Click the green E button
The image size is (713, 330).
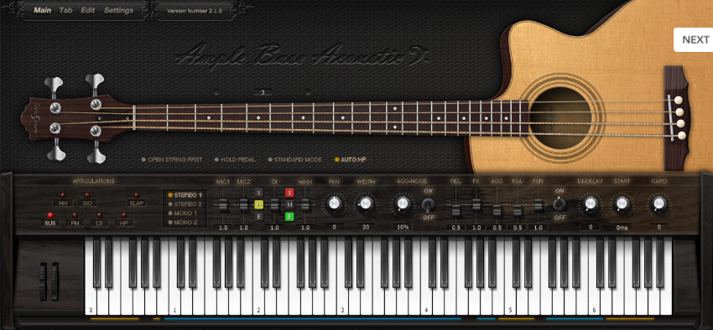(x=289, y=217)
